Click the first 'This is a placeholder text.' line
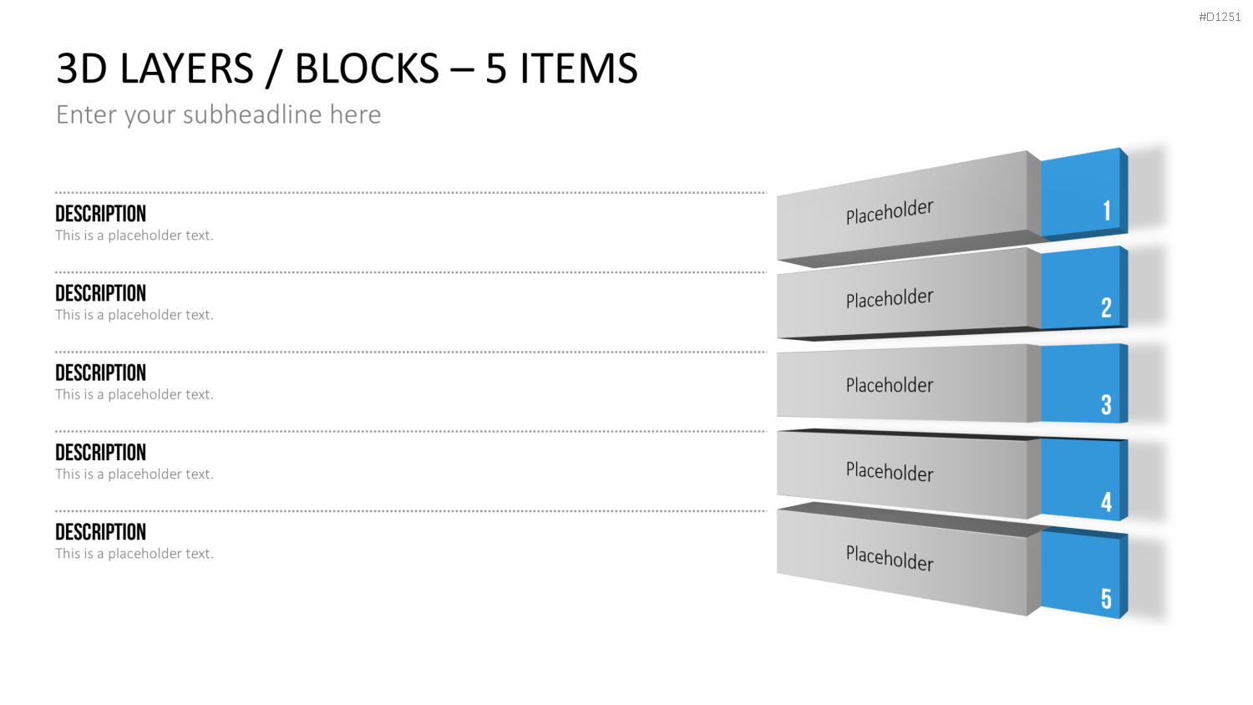This screenshot has height=705, width=1253. pyautogui.click(x=134, y=236)
